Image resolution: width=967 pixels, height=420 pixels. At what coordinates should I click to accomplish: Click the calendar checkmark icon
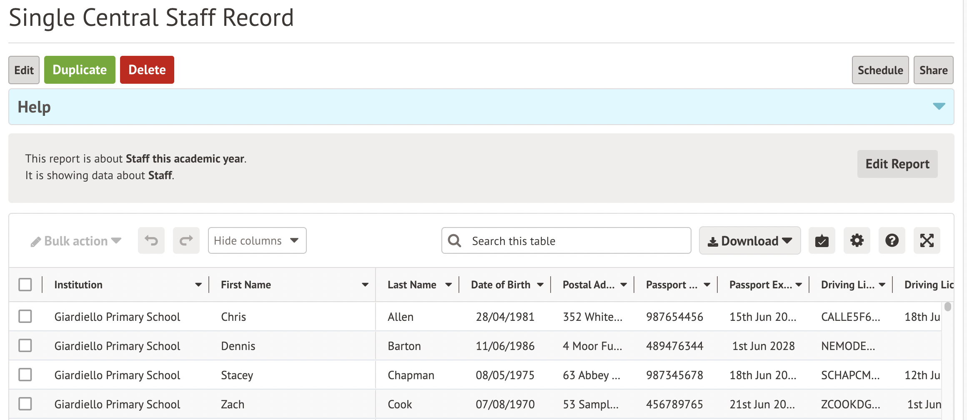[x=822, y=240]
